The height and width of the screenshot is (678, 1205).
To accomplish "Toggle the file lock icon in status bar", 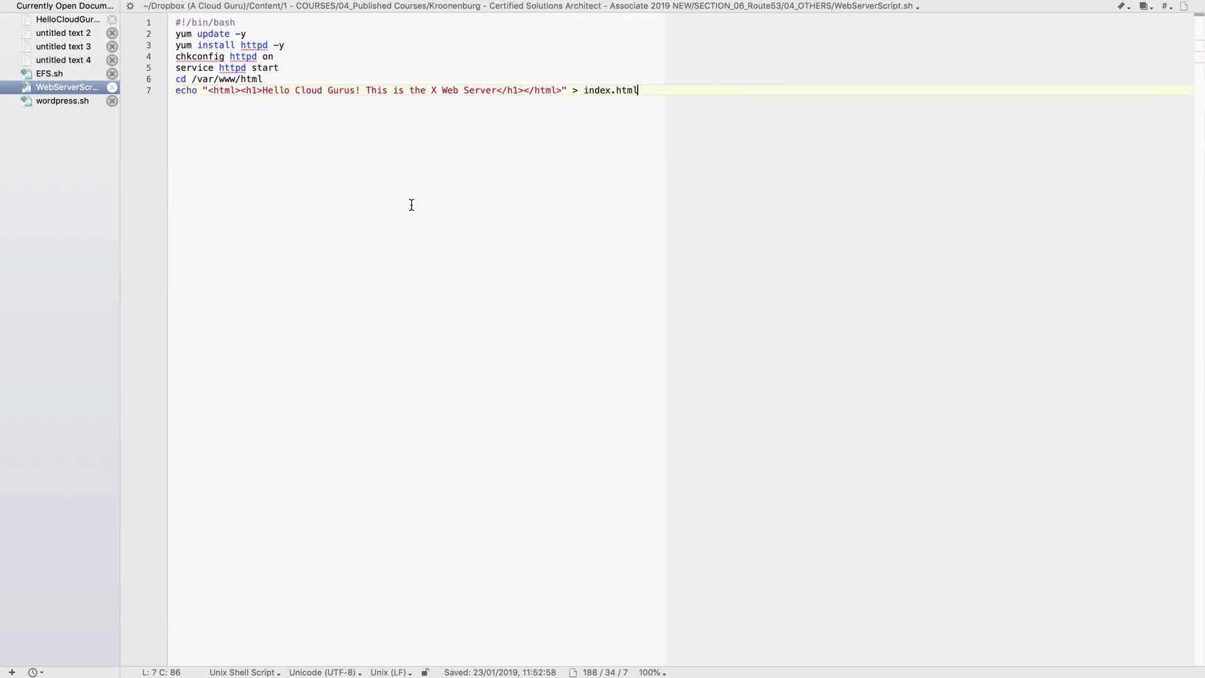I will click(425, 672).
